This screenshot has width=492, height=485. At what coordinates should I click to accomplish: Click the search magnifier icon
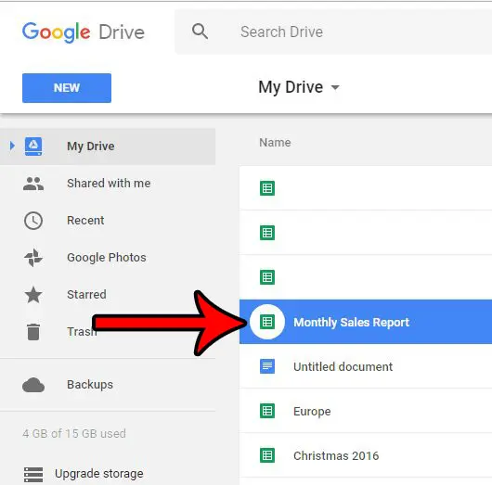200,32
